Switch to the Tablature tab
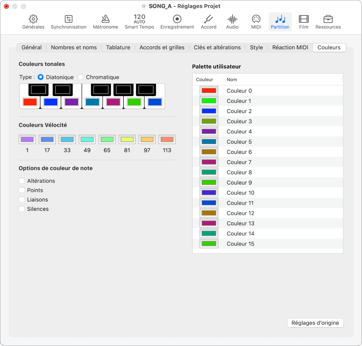Screen dimensions: 362x346 [118, 47]
